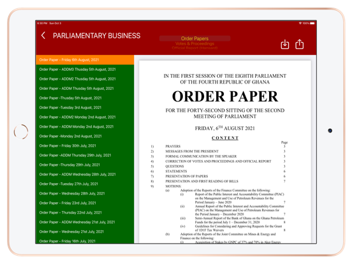Open Order Paper - ADDM Wednesday 21st July, 2021

coord(85,222)
